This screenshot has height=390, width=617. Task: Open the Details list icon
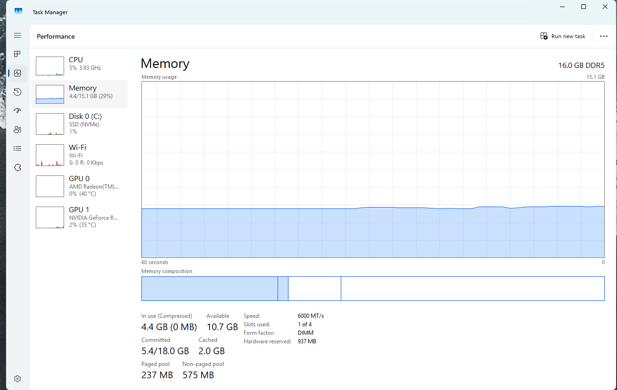17,148
